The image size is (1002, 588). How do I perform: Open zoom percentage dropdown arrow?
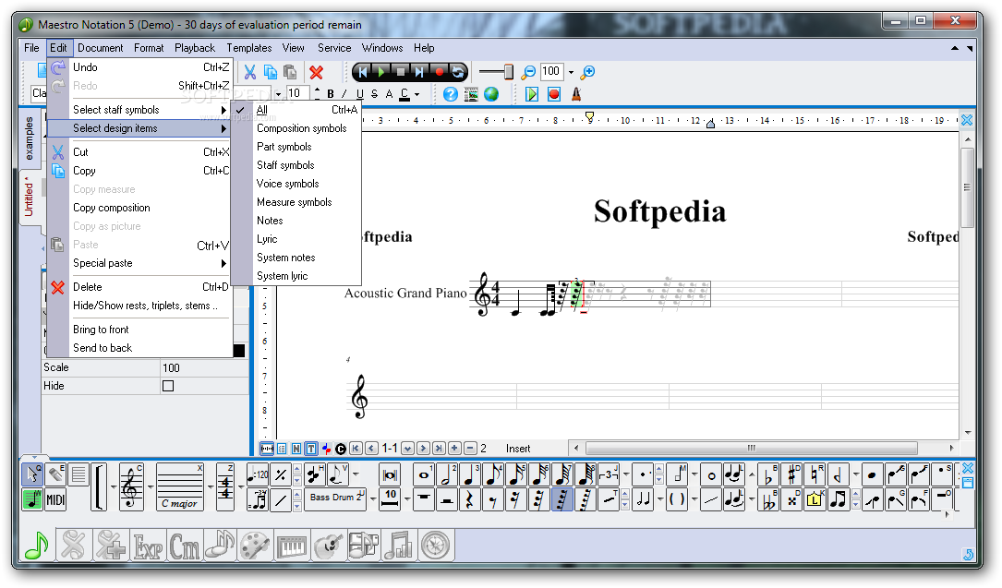point(572,72)
